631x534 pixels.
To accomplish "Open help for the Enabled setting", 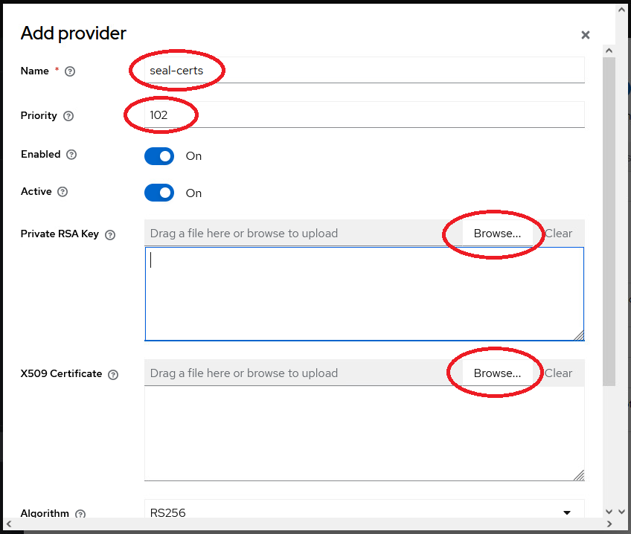I will tap(71, 155).
